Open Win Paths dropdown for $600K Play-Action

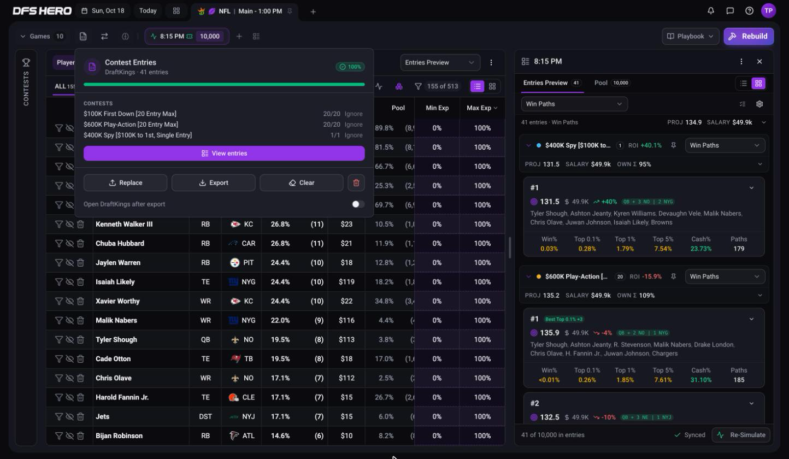tap(725, 276)
